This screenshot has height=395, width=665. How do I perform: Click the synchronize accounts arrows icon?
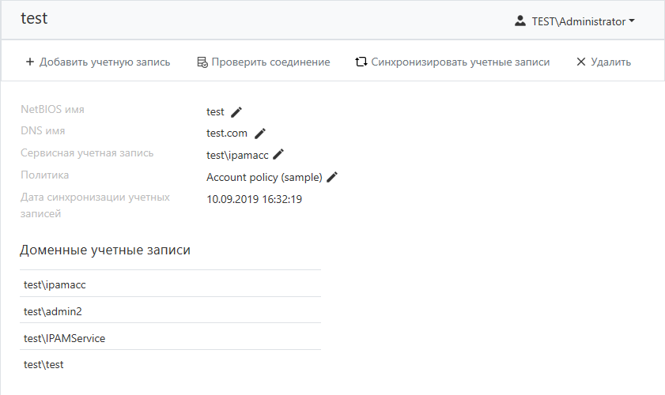[x=361, y=62]
